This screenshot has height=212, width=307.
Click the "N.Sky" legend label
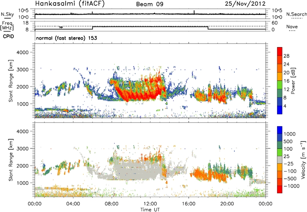7,14
